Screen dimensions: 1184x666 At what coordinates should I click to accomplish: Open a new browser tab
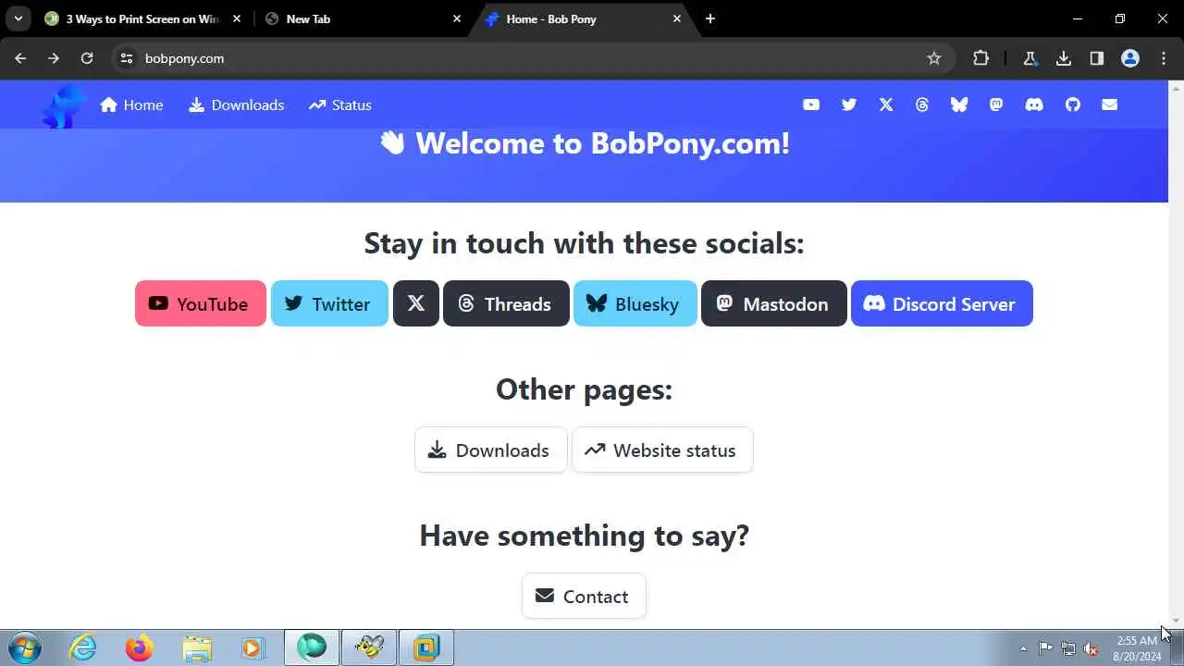click(710, 18)
